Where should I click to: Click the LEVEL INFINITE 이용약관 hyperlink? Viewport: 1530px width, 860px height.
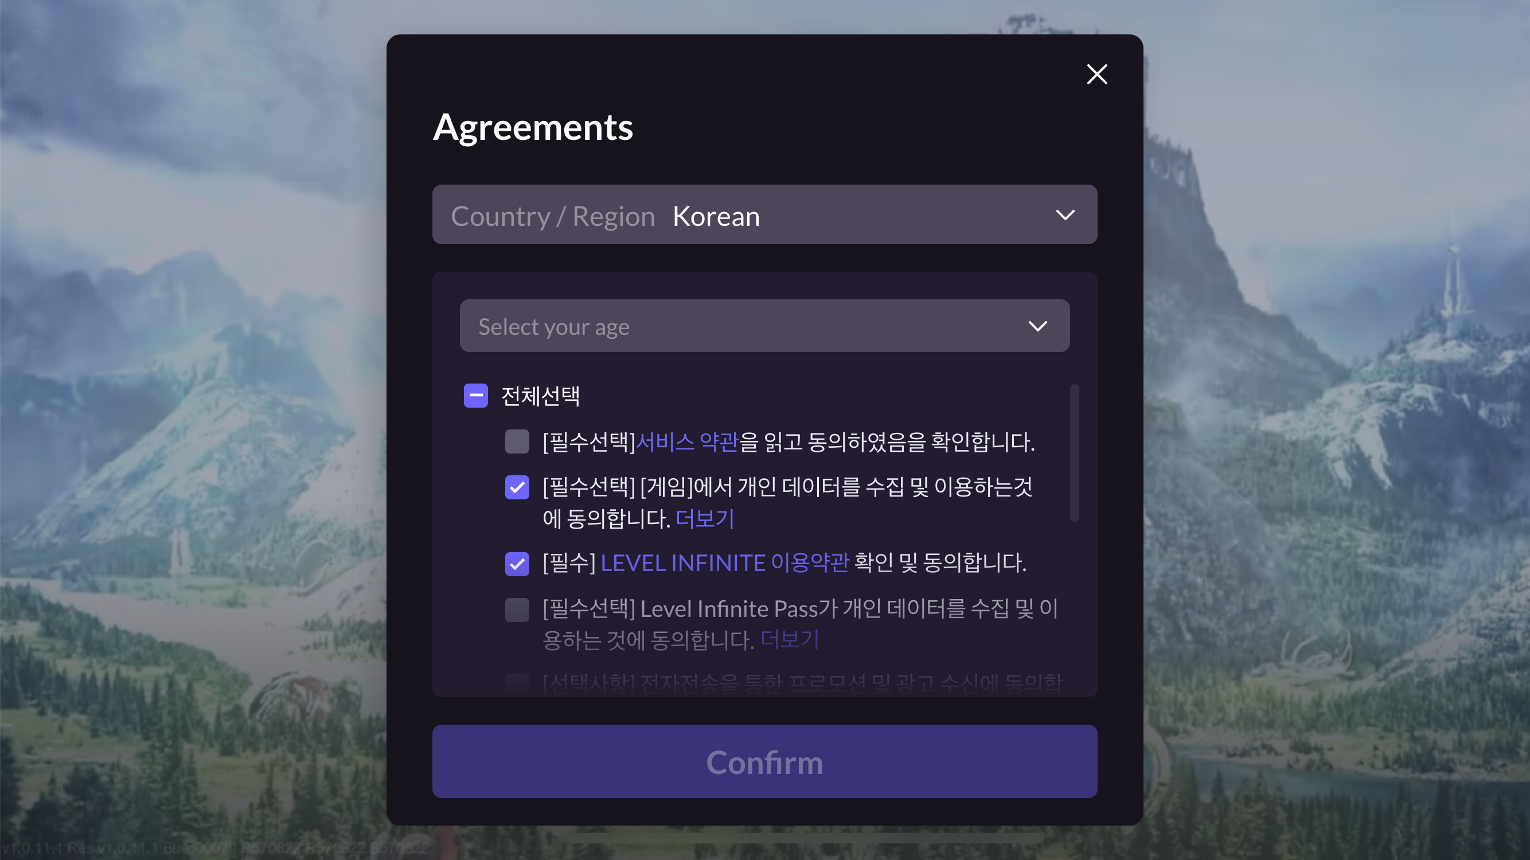724,561
